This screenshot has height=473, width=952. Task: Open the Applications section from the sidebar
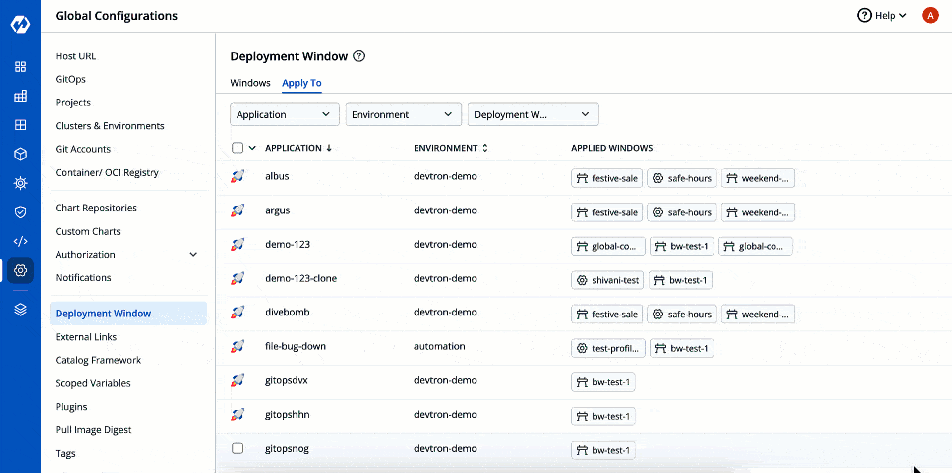(x=20, y=67)
